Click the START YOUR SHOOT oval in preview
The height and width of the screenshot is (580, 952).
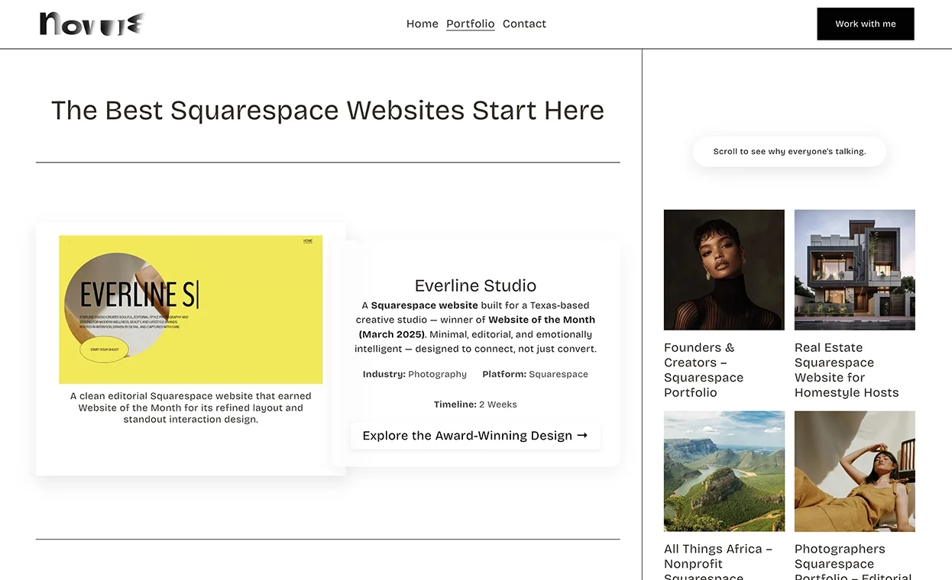click(104, 349)
